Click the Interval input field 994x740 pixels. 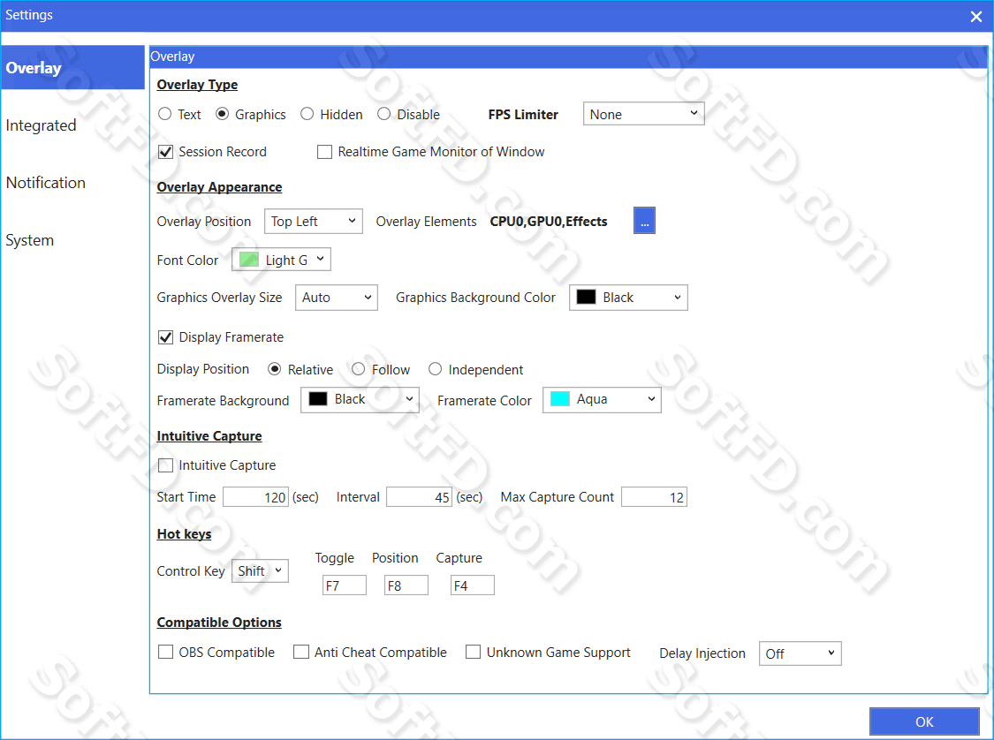tap(419, 496)
